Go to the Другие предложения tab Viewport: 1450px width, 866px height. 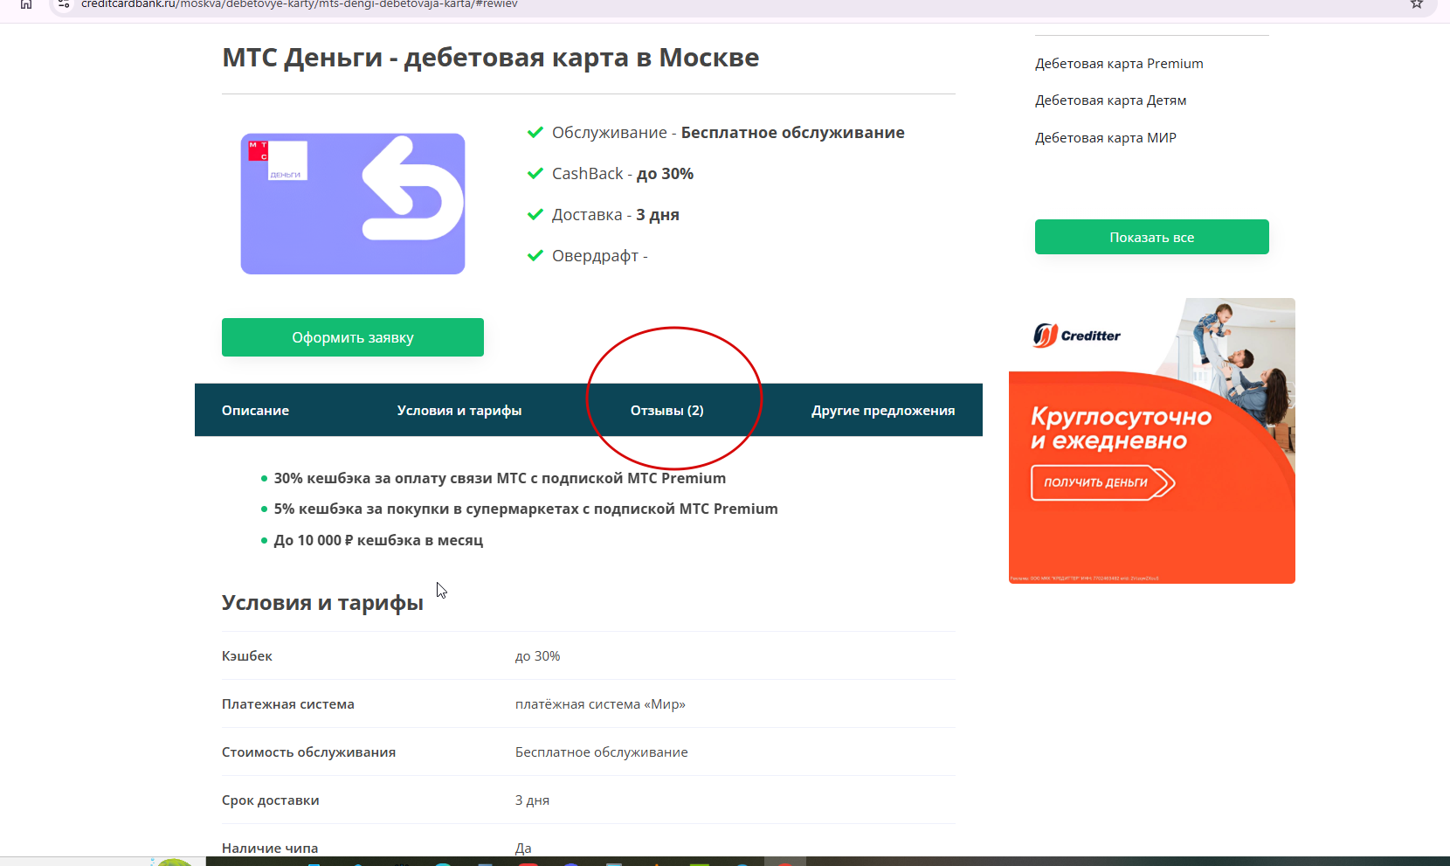point(883,411)
